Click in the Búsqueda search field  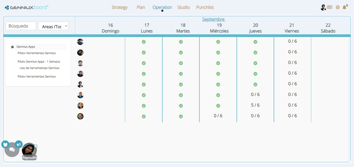[21, 26]
